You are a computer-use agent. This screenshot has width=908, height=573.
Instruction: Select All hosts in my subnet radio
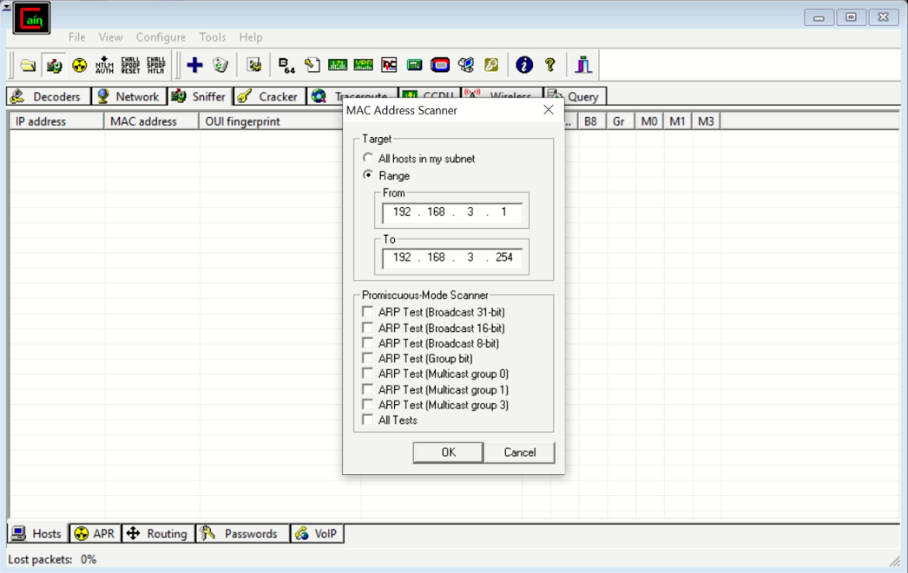tap(368, 158)
